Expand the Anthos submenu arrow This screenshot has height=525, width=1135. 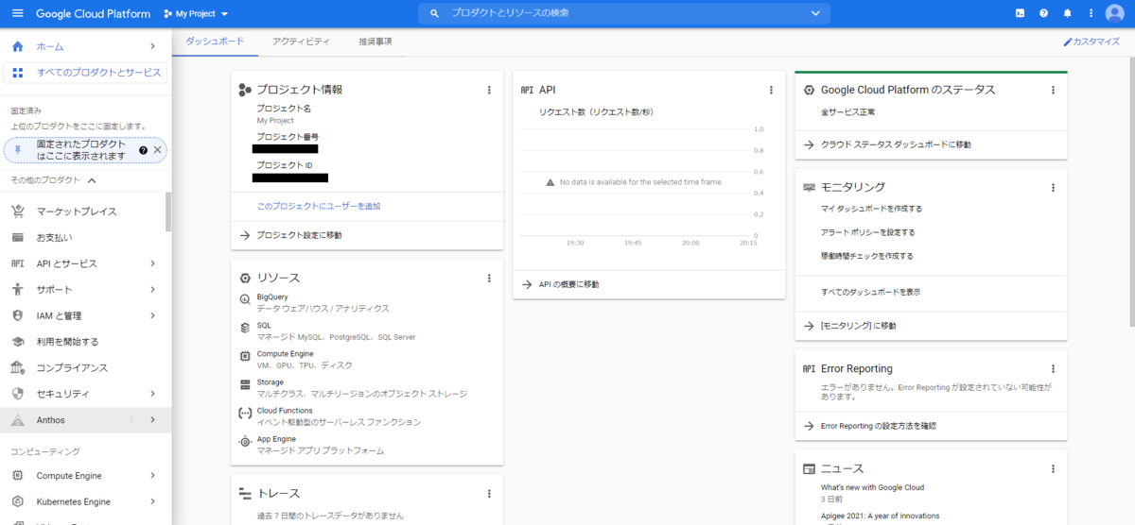152,419
